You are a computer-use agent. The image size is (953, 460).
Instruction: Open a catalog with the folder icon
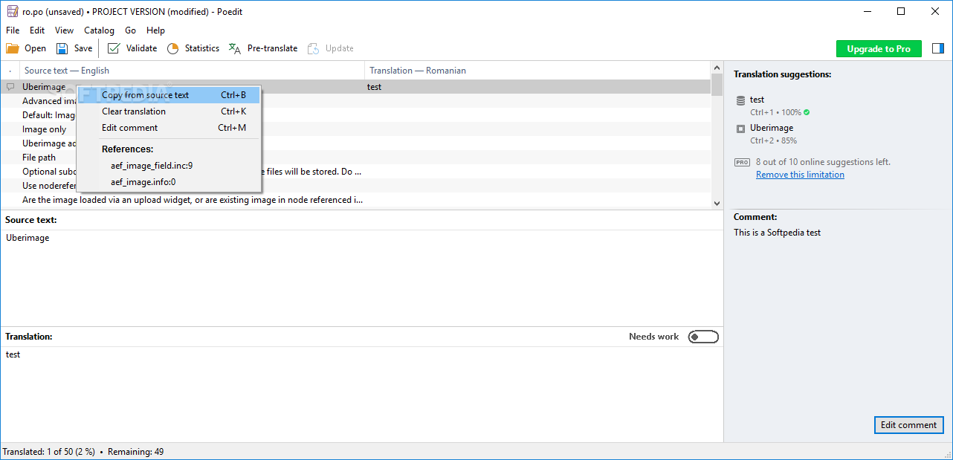coord(13,48)
